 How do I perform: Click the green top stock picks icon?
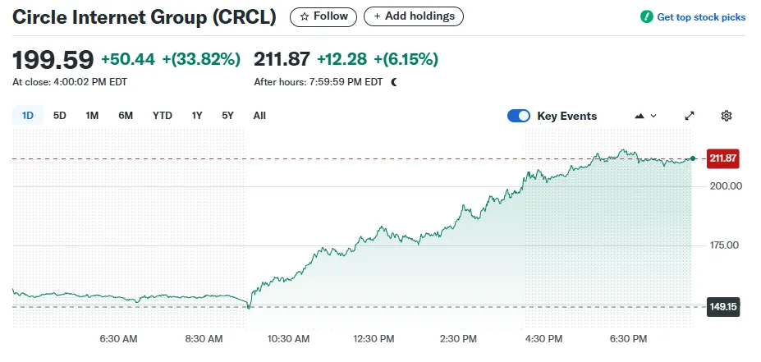pos(647,16)
